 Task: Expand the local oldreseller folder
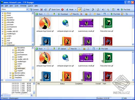pos(13,50)
